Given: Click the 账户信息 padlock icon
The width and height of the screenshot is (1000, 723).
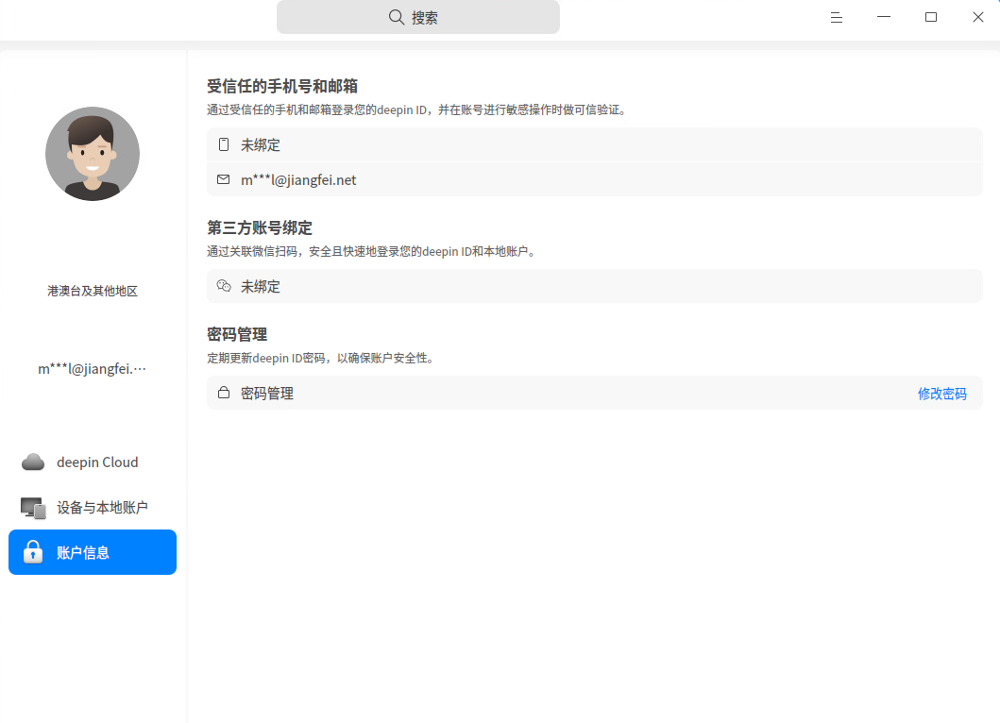Looking at the screenshot, I should click(32, 552).
